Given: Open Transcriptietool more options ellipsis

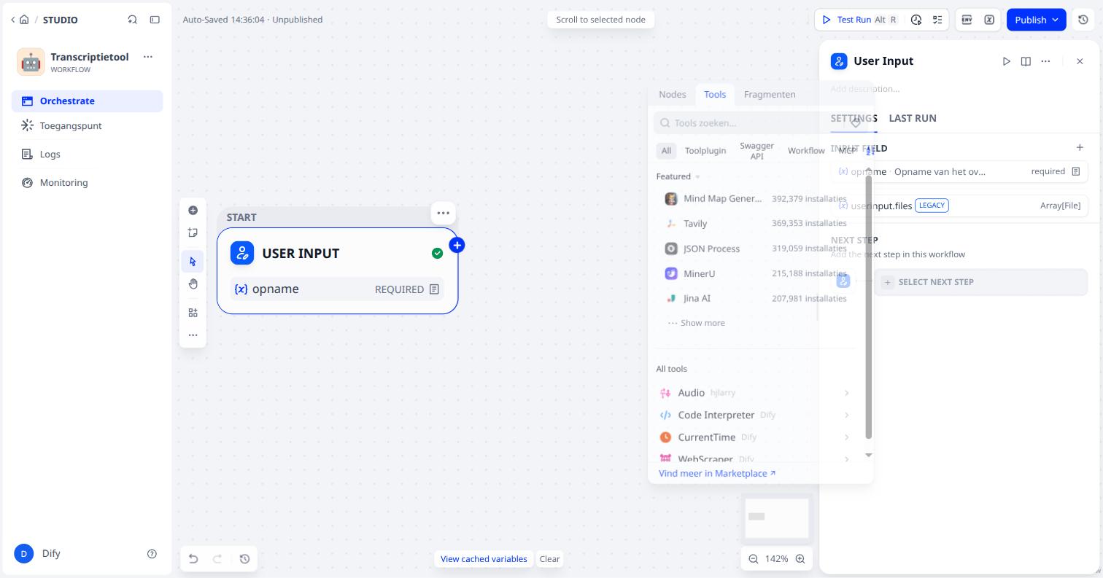Looking at the screenshot, I should click(148, 56).
